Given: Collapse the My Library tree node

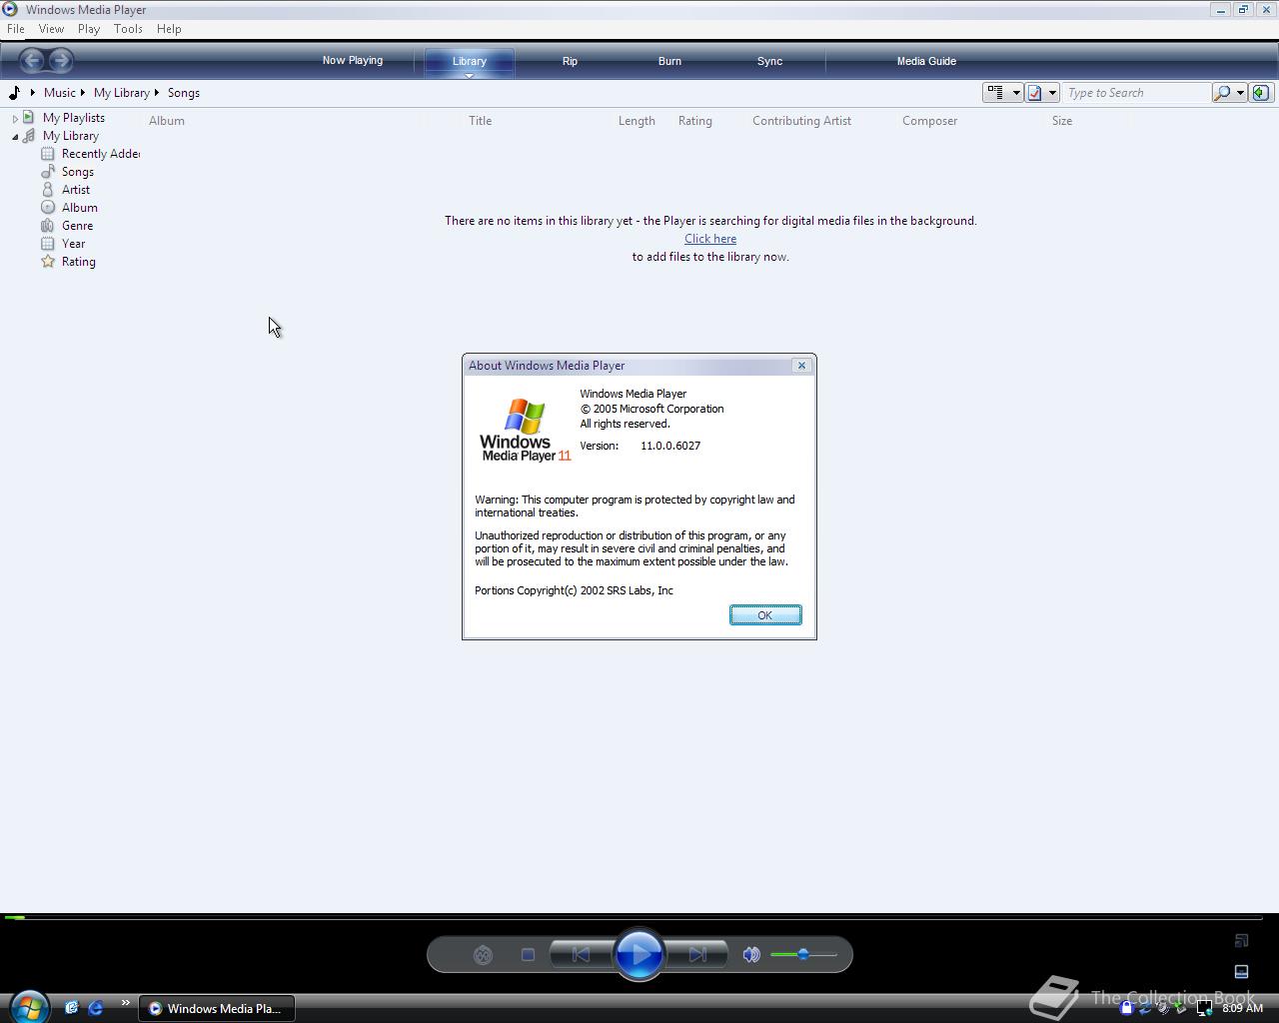Looking at the screenshot, I should click(x=15, y=136).
